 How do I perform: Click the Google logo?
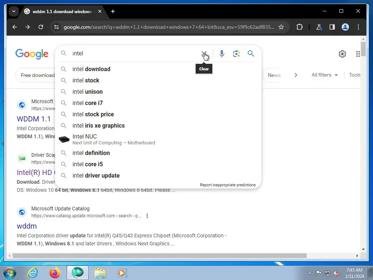pyautogui.click(x=32, y=54)
